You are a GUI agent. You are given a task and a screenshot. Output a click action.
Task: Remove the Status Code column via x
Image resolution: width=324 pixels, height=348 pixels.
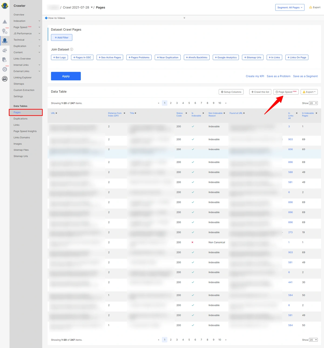(186, 113)
